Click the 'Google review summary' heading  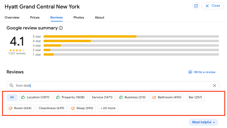tap(32, 28)
